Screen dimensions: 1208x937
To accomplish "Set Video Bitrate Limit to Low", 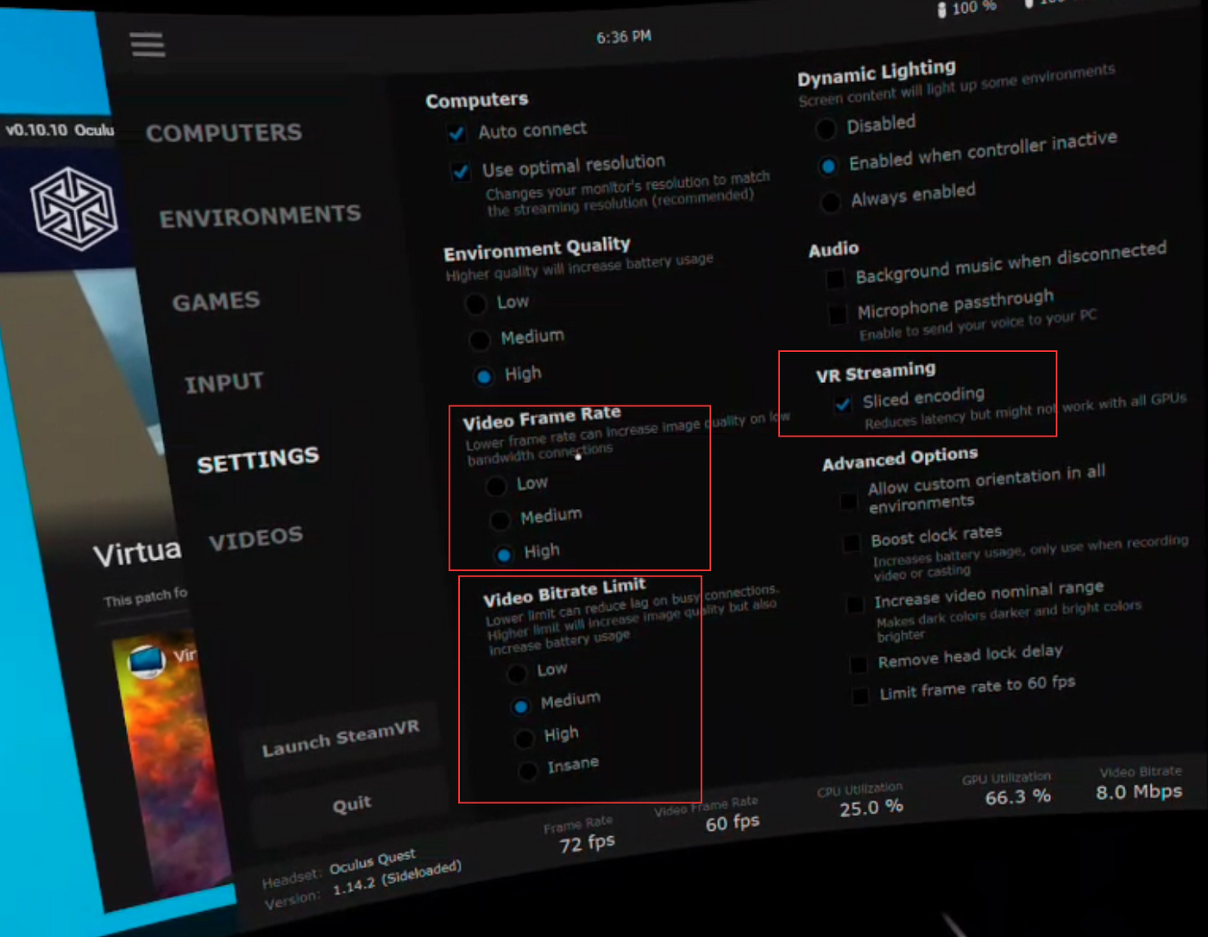I will [516, 674].
